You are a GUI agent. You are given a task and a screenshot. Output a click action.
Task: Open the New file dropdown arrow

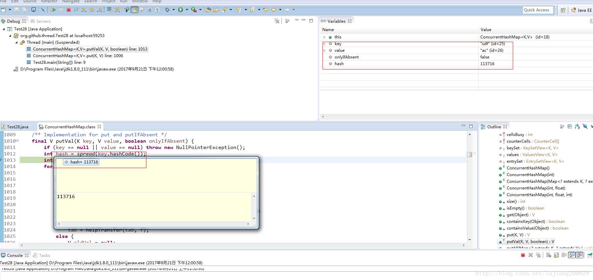tap(10, 10)
